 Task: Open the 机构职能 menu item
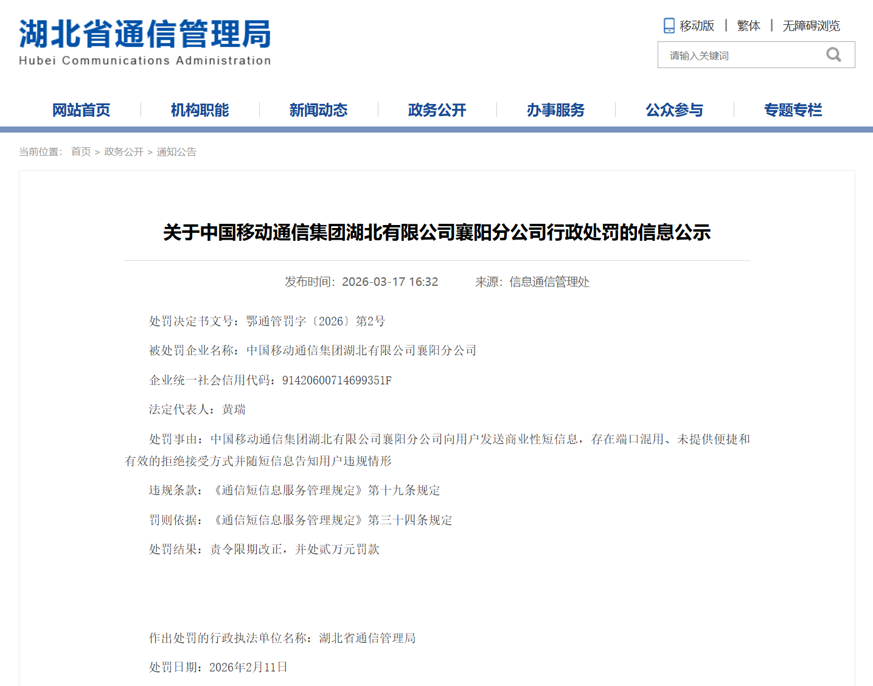tap(200, 110)
